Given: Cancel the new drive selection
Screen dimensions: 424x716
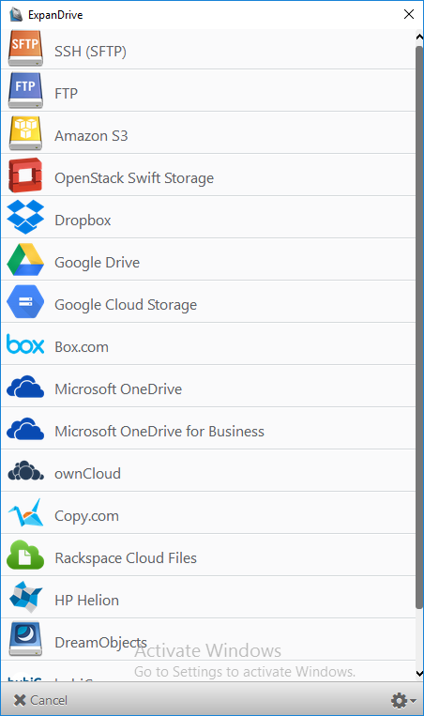Looking at the screenshot, I should tap(40, 700).
